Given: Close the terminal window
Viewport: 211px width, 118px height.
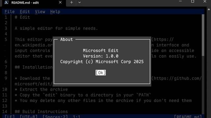Looking at the screenshot, I should tap(205, 1).
